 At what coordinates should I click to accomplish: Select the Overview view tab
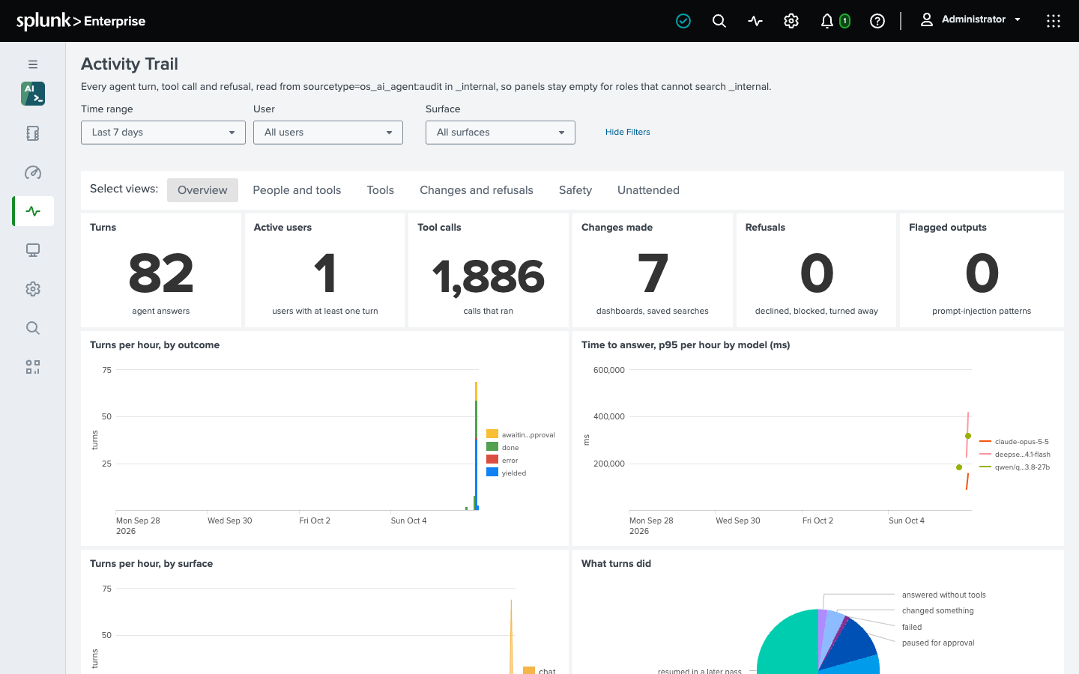click(x=202, y=190)
